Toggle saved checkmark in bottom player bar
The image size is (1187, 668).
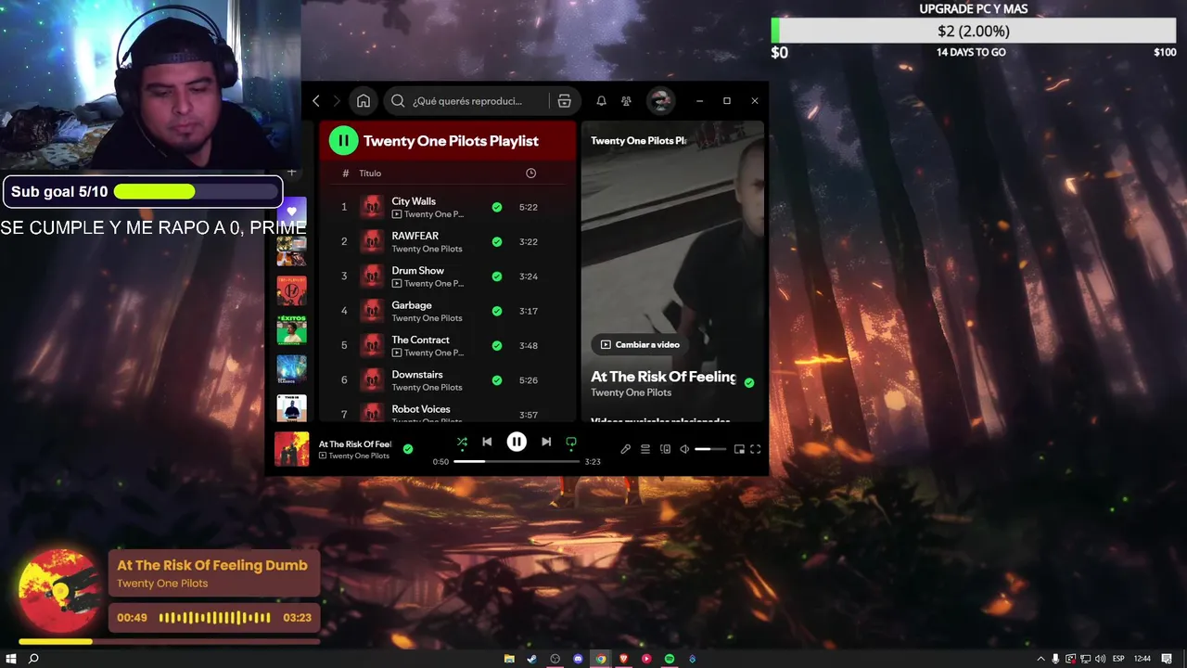407,449
